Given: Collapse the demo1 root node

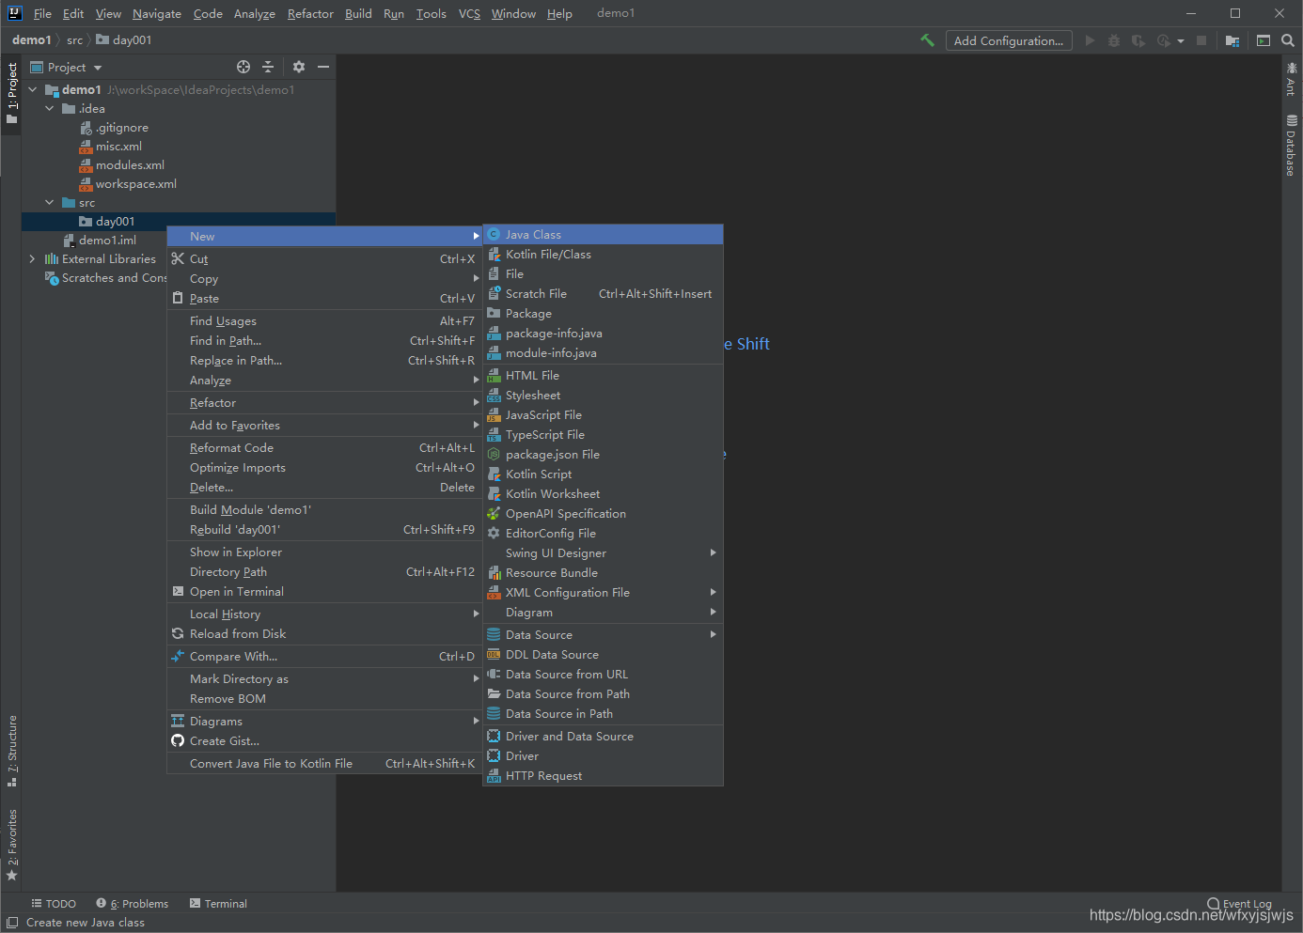Looking at the screenshot, I should (x=33, y=90).
